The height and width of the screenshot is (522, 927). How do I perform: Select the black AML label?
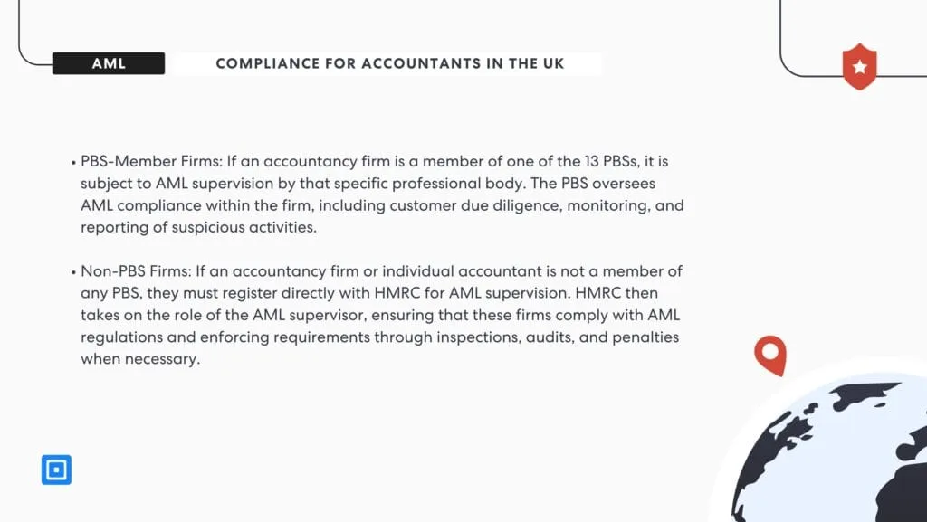(109, 63)
